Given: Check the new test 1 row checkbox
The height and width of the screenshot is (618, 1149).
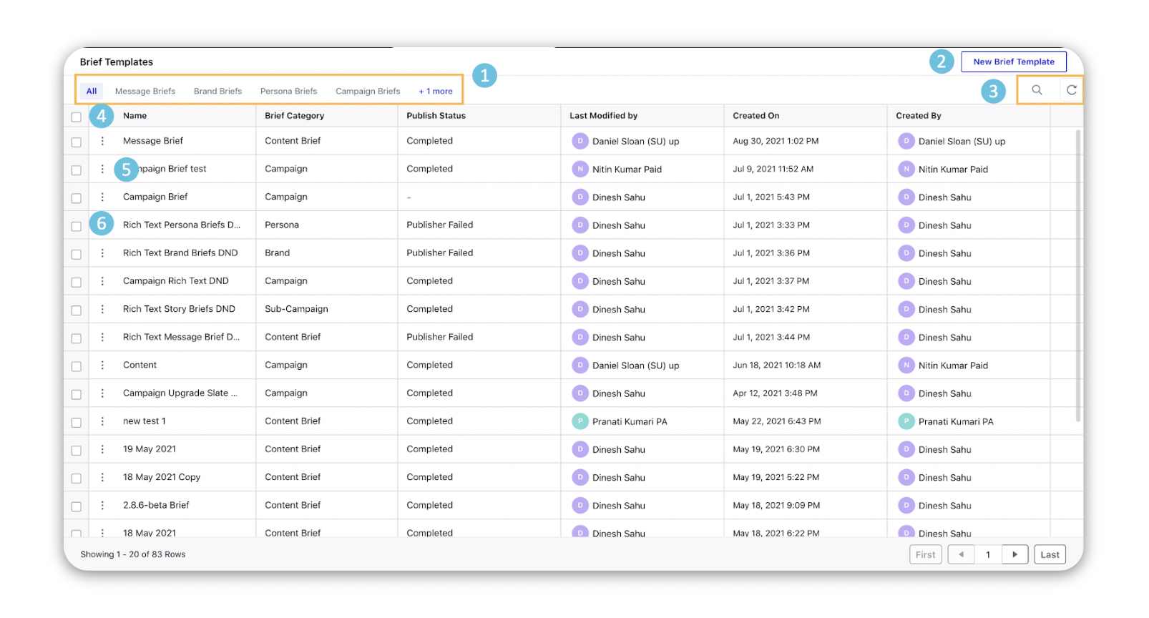Looking at the screenshot, I should pos(77,423).
